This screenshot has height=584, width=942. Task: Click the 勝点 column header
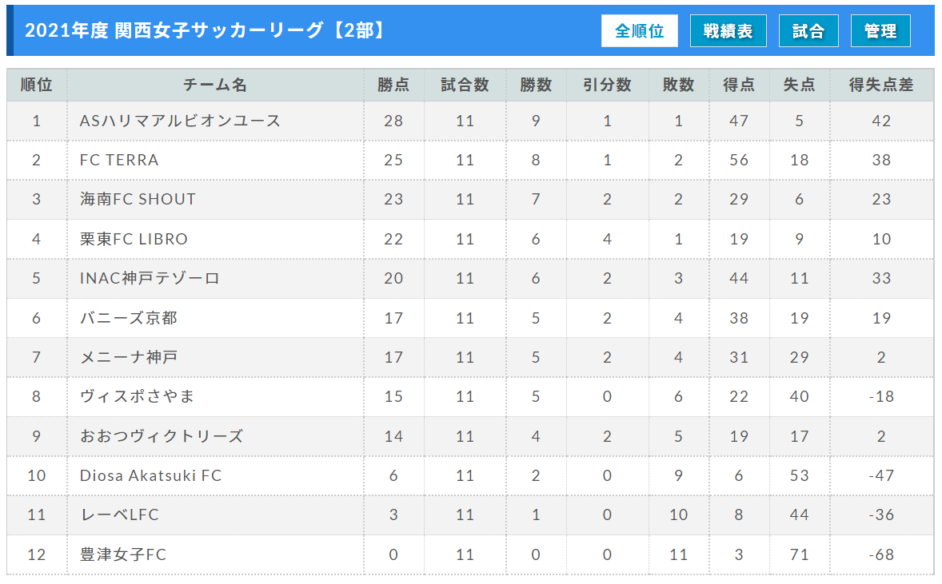393,85
